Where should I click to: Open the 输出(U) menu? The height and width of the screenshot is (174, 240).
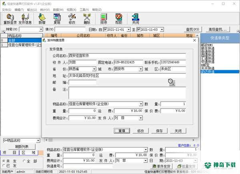(x=32, y=10)
